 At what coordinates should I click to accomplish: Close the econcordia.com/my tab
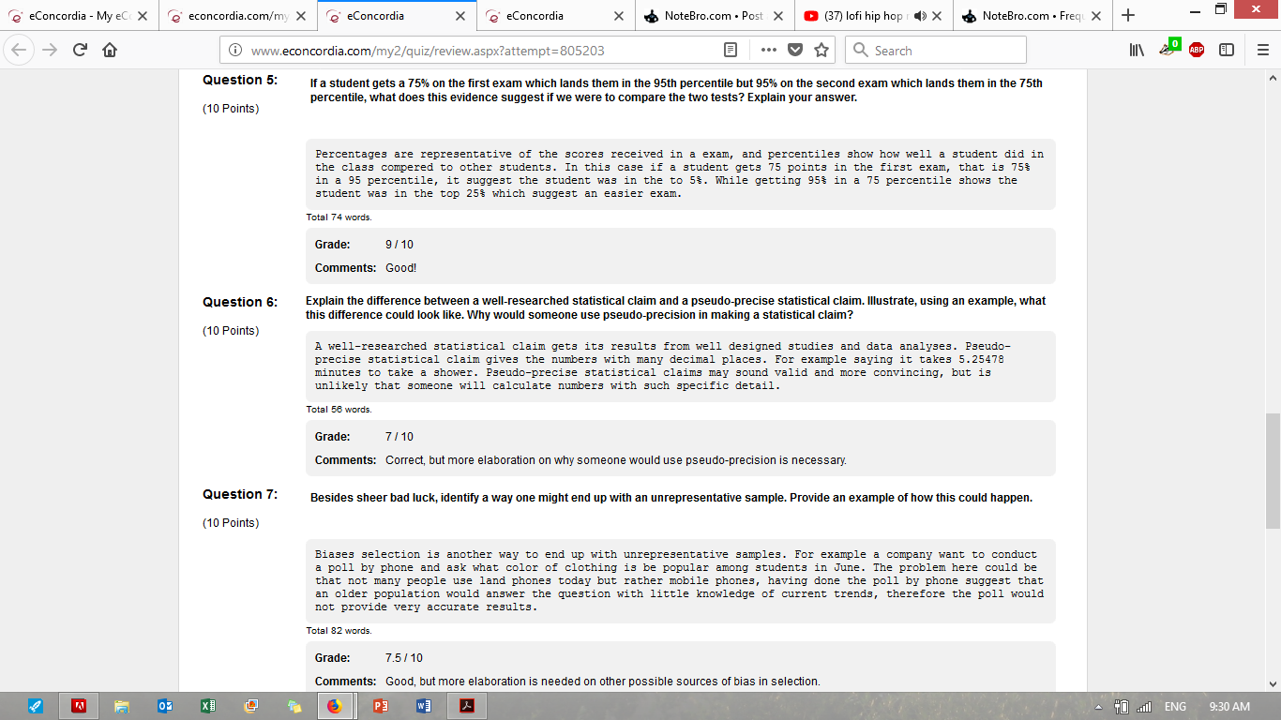point(300,16)
